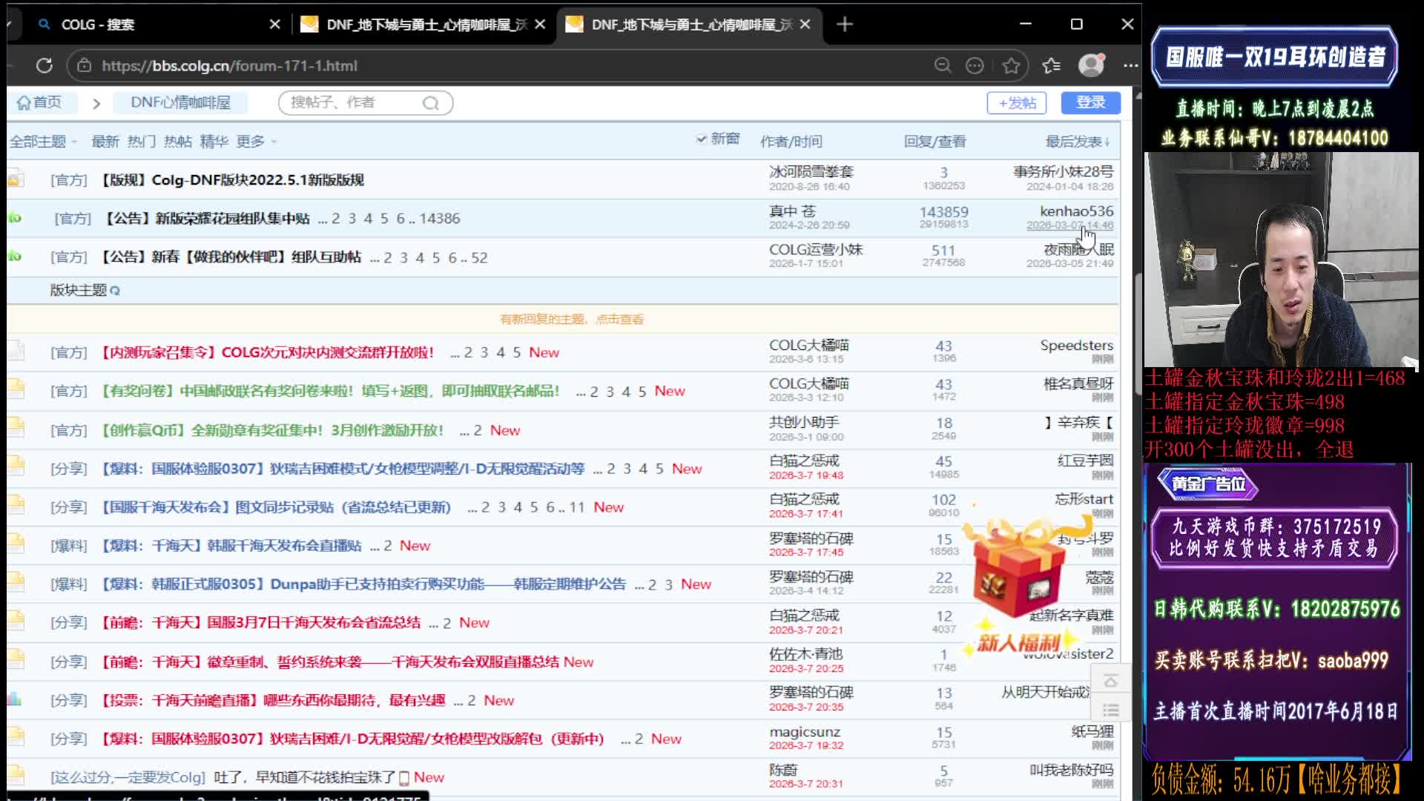Viewport: 1424px width, 801px height.
Task: Click the back-to-top floating icon
Action: [x=1110, y=681]
